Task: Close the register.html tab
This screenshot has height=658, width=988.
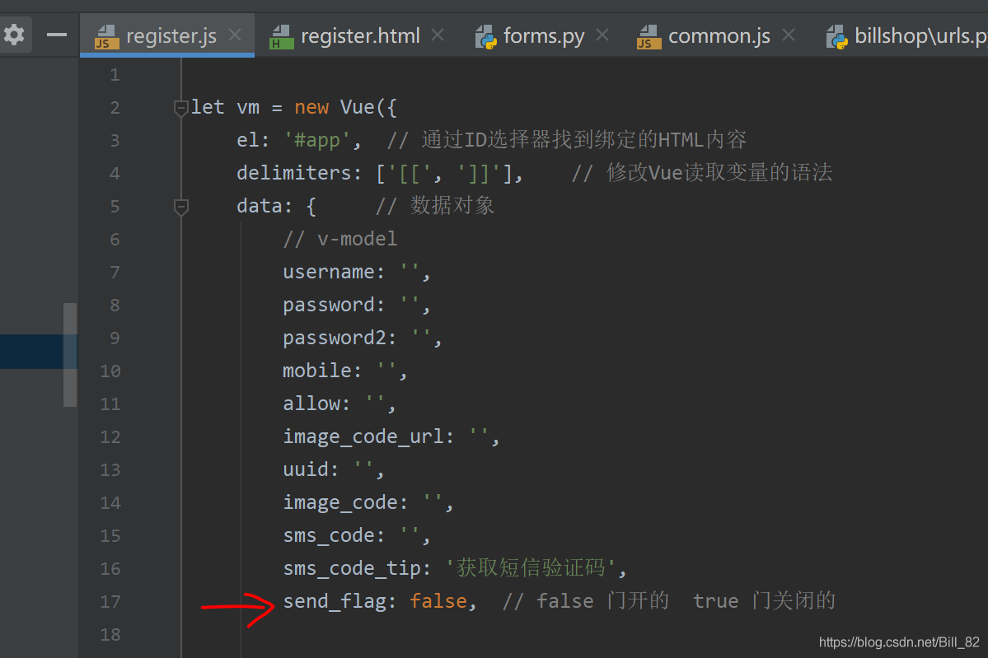Action: [438, 35]
